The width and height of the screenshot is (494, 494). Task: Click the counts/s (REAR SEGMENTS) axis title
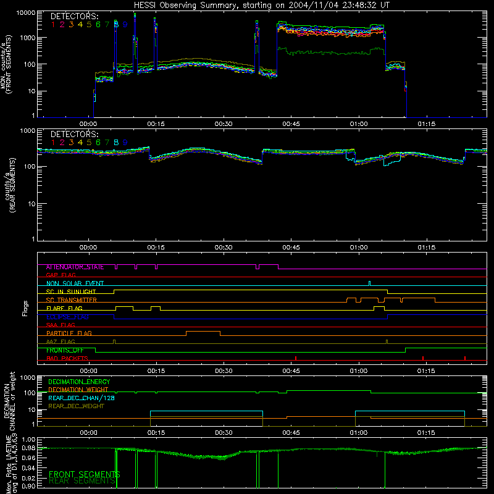[10, 185]
